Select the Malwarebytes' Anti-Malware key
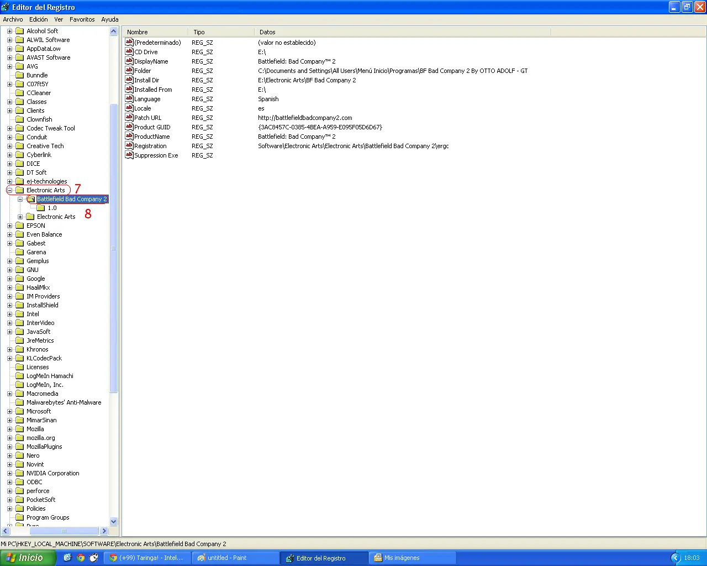This screenshot has height=566, width=707. pyautogui.click(x=64, y=402)
